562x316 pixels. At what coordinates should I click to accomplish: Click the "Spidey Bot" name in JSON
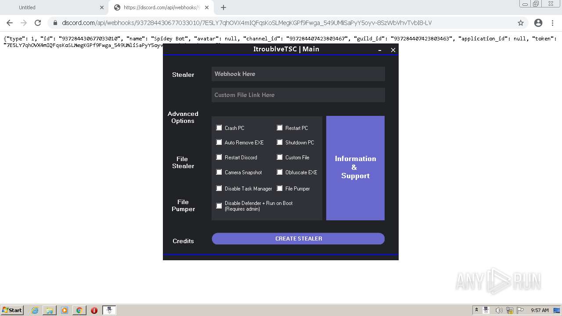(169, 39)
